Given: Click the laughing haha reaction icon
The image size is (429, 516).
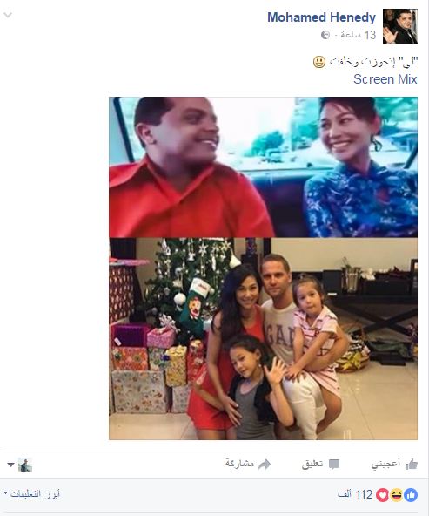Looking at the screenshot, I should coord(397,495).
